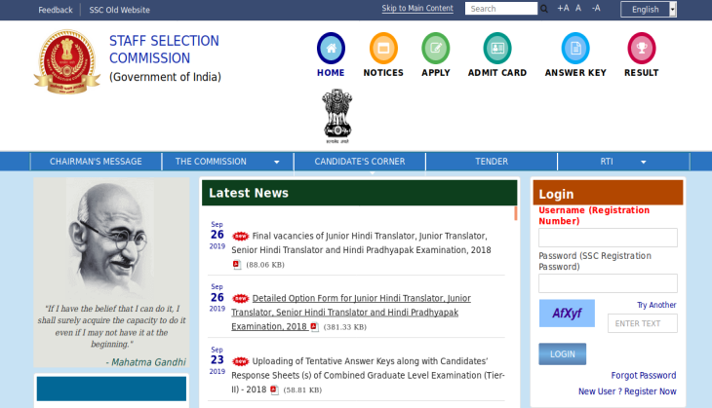The image size is (712, 408).
Task: Focus the Search input field
Action: tap(501, 9)
